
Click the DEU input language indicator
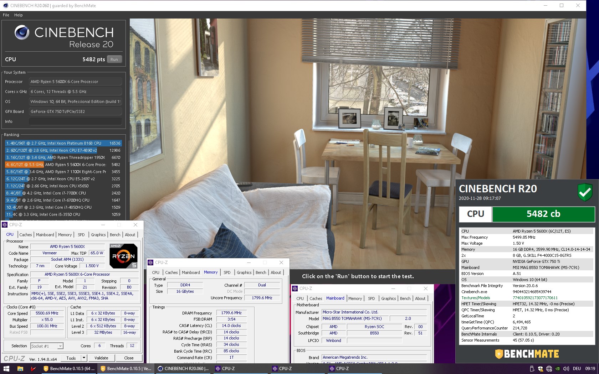click(577, 369)
